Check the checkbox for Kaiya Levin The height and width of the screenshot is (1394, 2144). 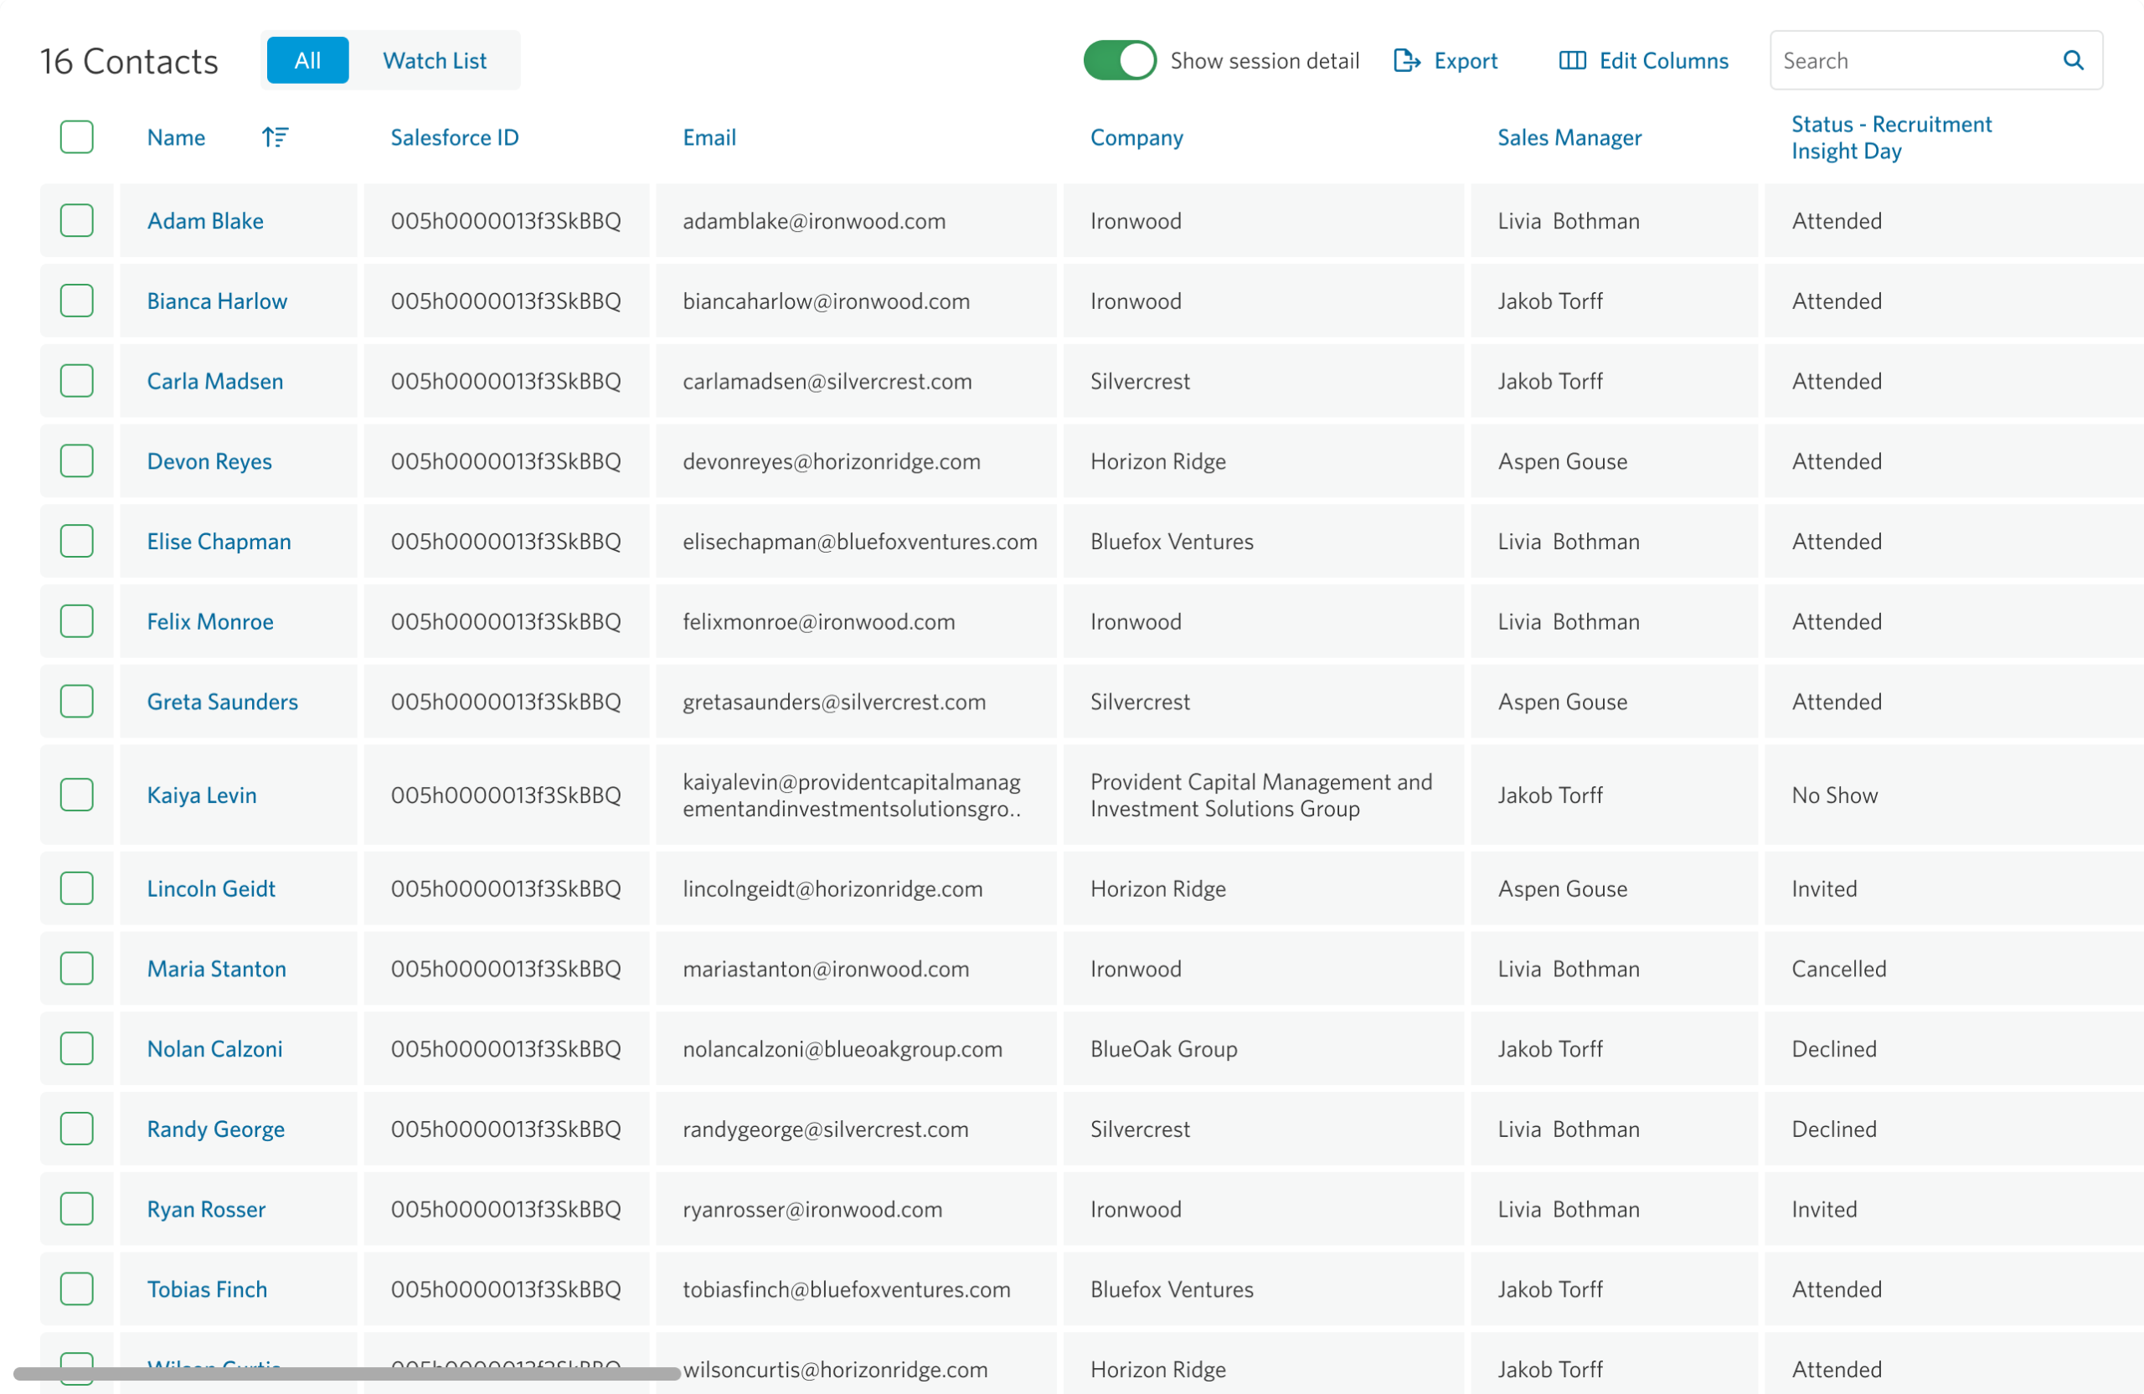tap(76, 795)
